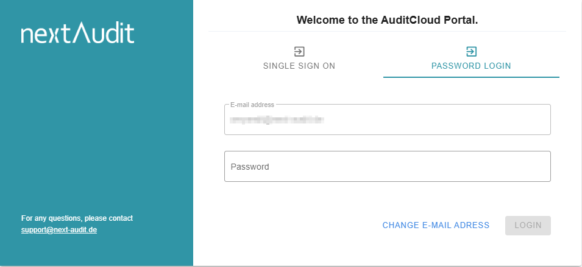Screen dimensions: 582x267
Task: Click the Single Sign On arrow icon
Action: (299, 52)
